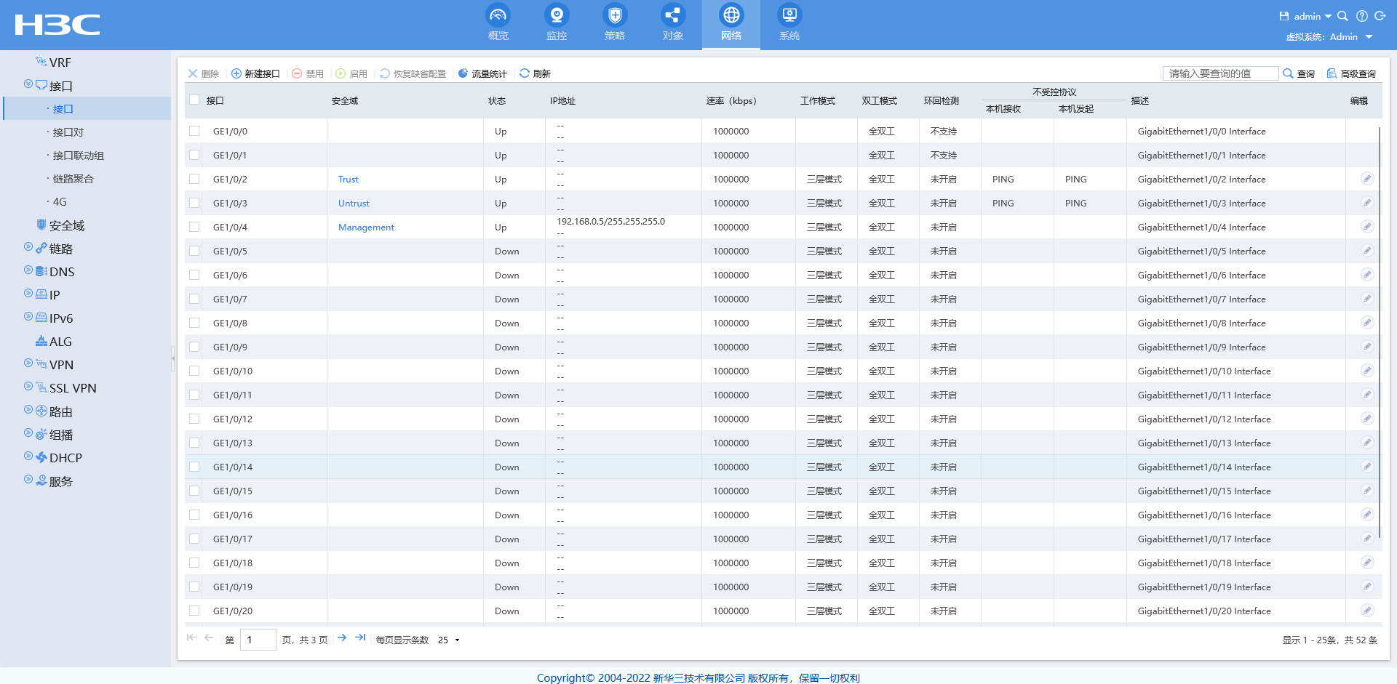Image resolution: width=1397 pixels, height=684 pixels.
Task: Open the 系统 system icon in top navigation
Action: coord(789,15)
